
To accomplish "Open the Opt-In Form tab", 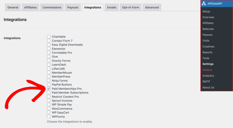I will point(131,8).
